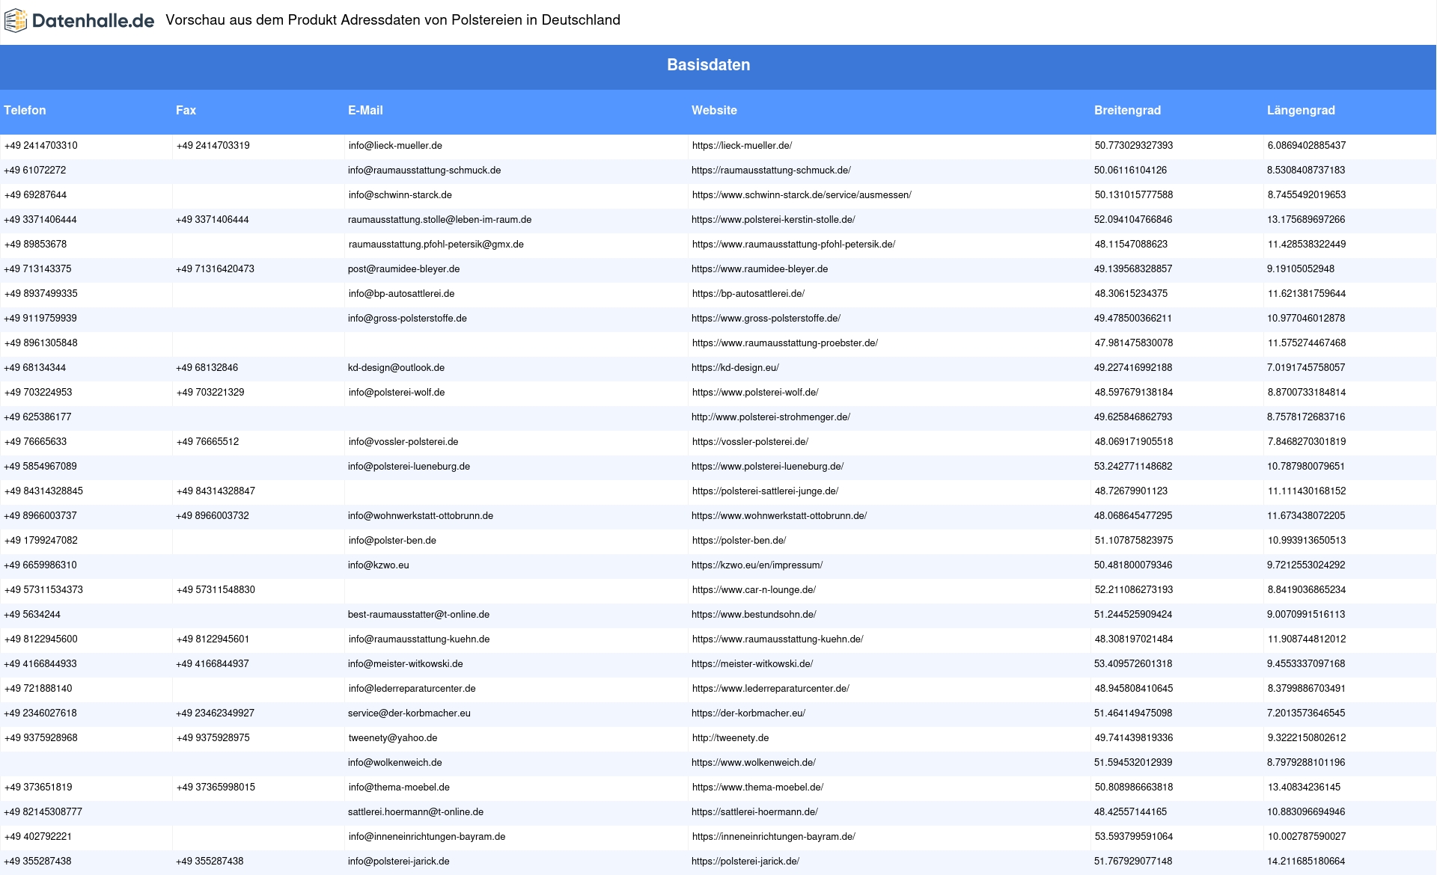Click the page title about Polstereien in Deutschland
Screen dimensions: 1437x875
(x=393, y=20)
